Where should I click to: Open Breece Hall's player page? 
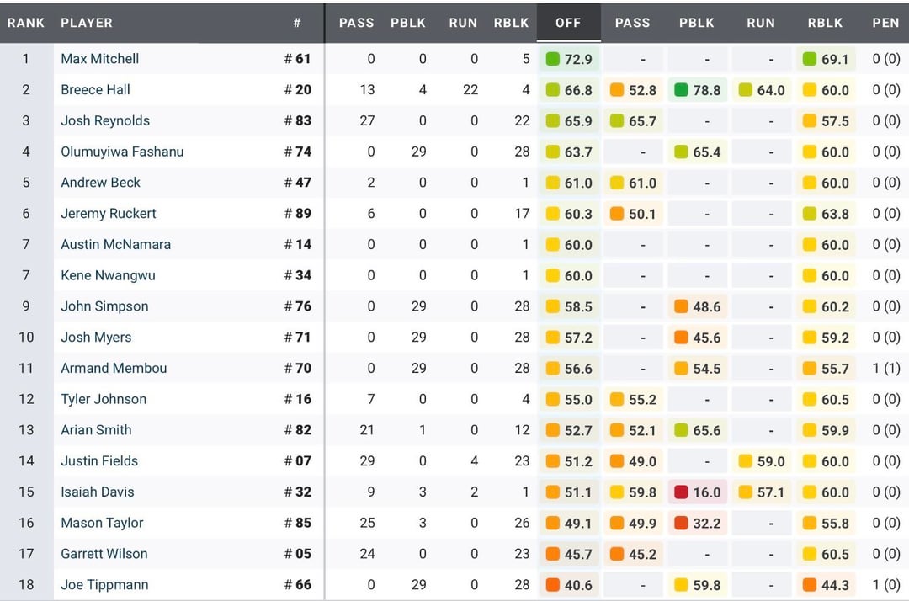point(95,89)
